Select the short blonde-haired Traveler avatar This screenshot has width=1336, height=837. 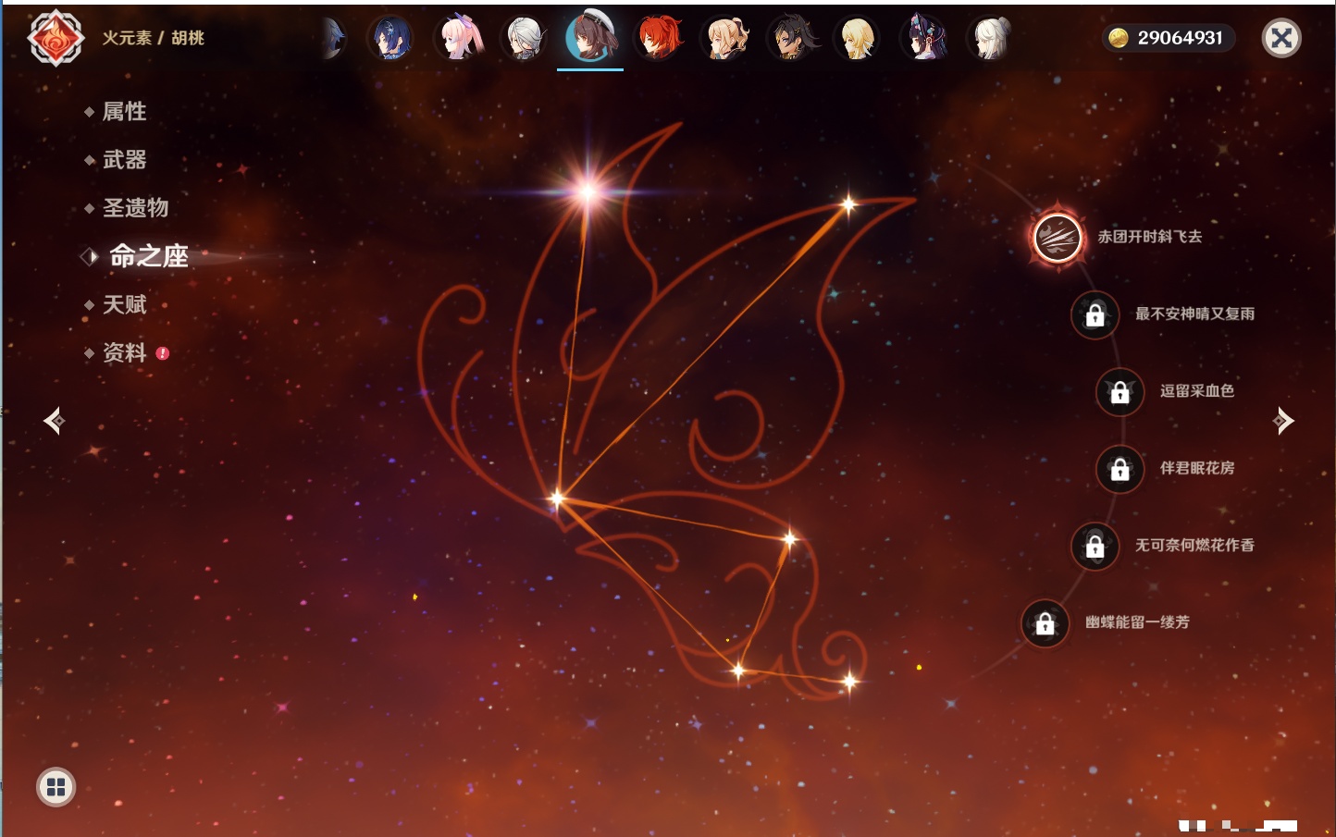tap(858, 38)
